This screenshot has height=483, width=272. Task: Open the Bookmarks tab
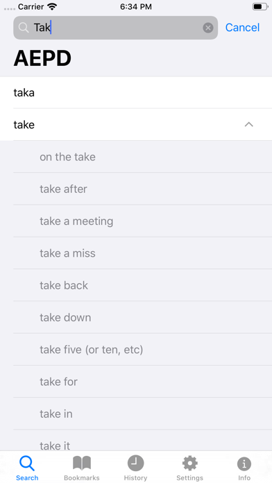pyautogui.click(x=82, y=468)
